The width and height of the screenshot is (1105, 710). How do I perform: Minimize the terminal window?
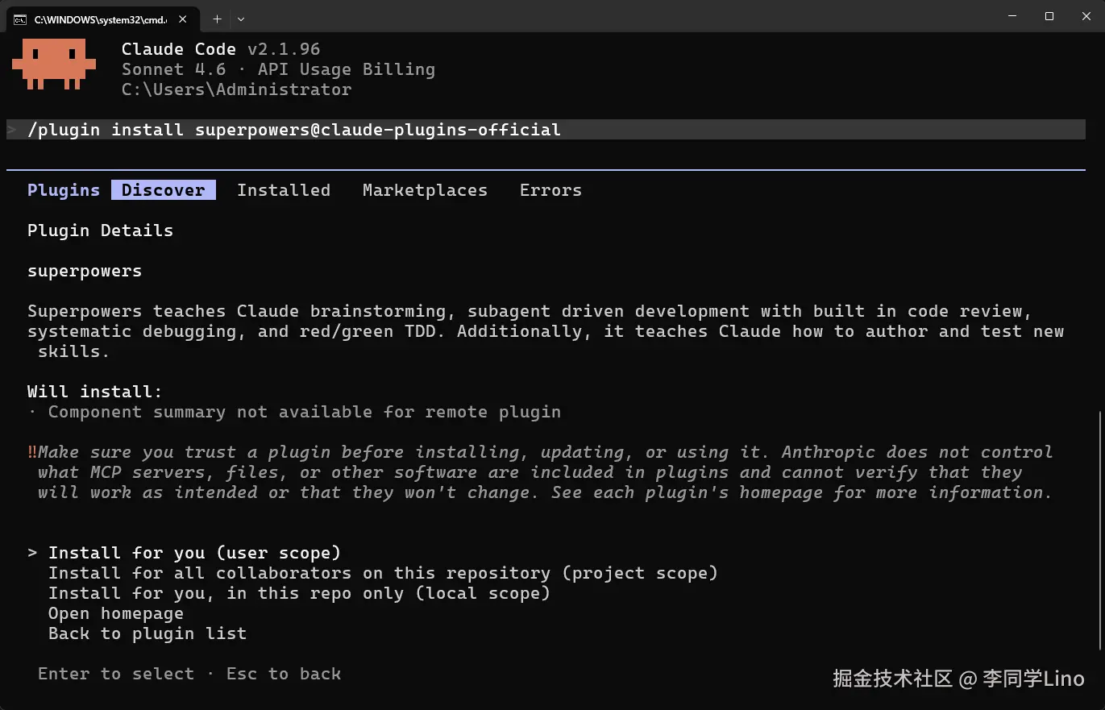[x=1012, y=16]
